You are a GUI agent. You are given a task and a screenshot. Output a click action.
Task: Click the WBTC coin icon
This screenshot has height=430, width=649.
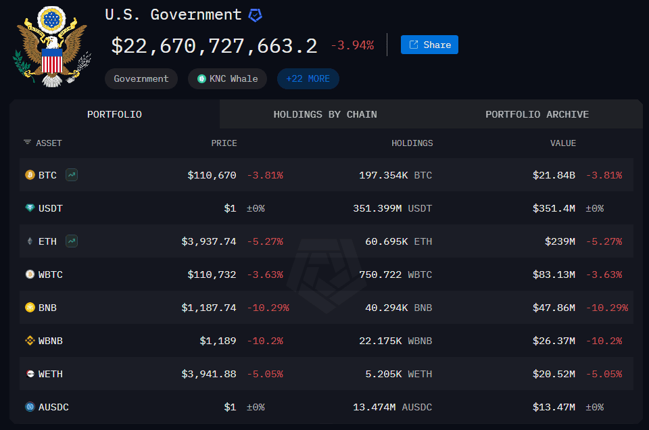(x=30, y=274)
